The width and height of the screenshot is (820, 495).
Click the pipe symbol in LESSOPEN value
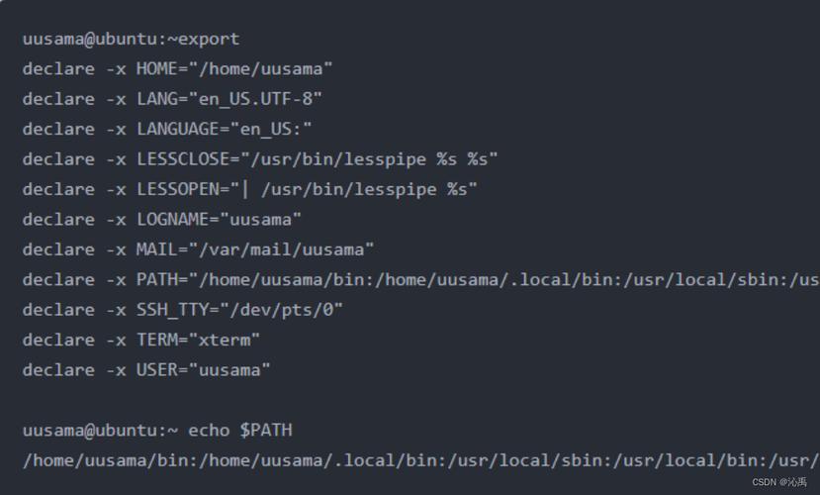pos(245,189)
